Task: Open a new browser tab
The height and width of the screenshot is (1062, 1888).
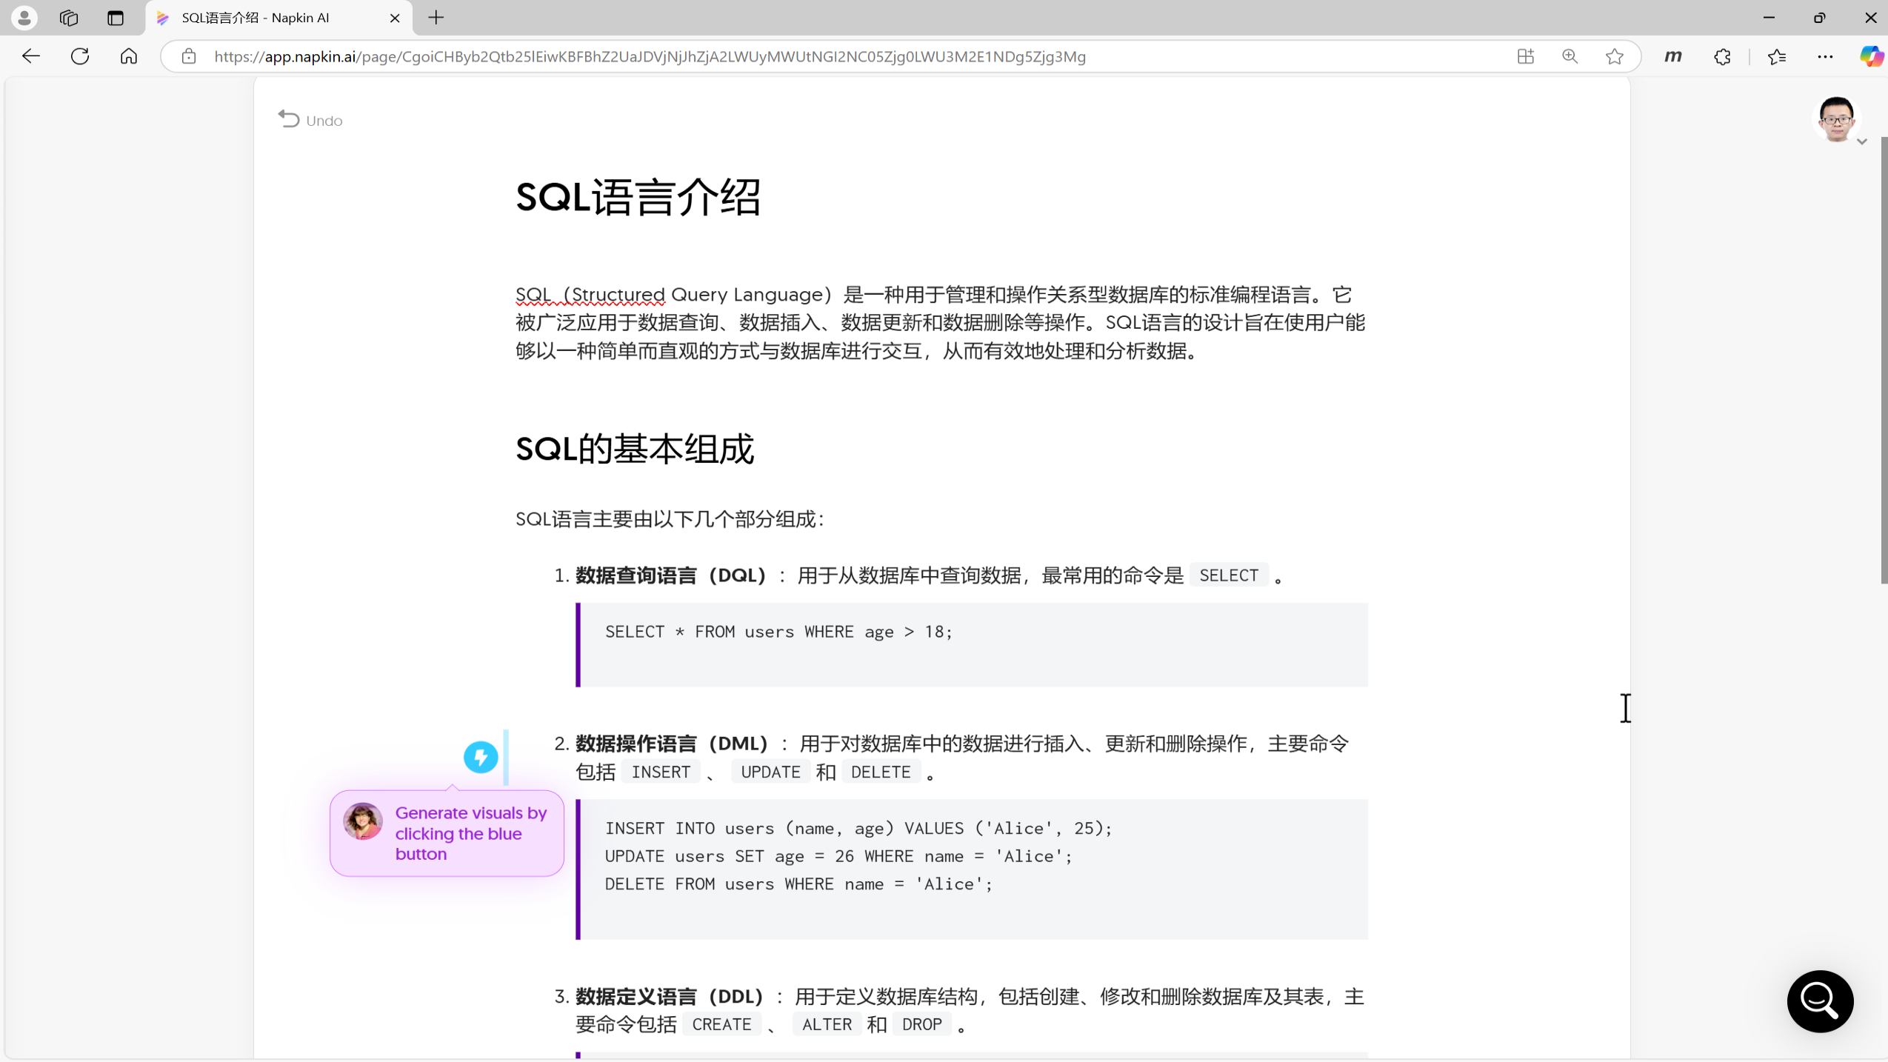Action: point(436,18)
